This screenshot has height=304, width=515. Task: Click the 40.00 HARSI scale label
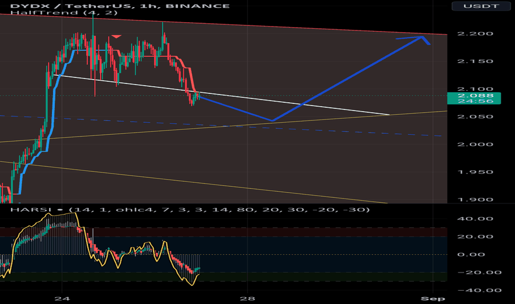pyautogui.click(x=475, y=219)
